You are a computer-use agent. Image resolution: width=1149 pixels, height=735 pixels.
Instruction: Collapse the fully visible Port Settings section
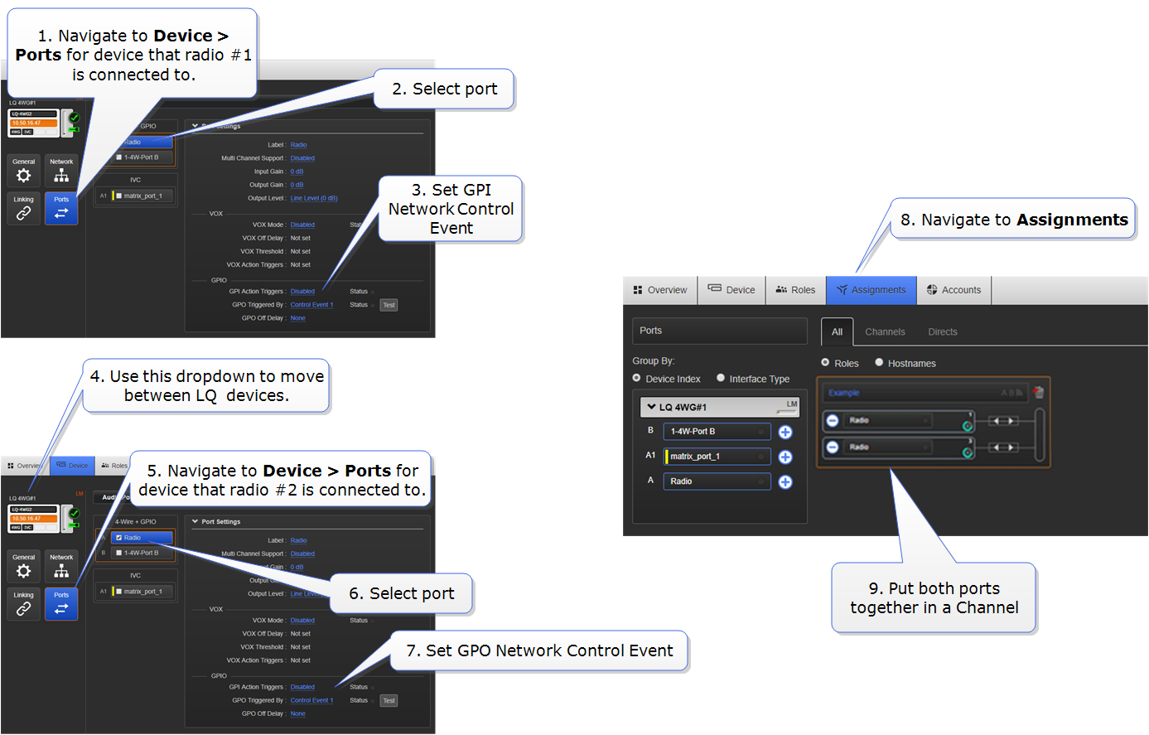click(196, 522)
